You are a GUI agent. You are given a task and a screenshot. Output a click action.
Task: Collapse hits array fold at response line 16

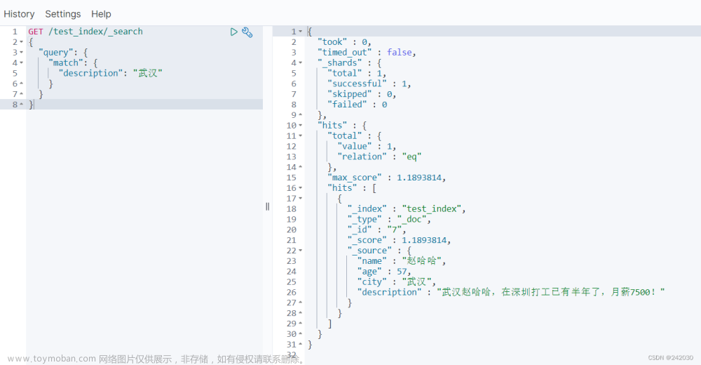301,188
